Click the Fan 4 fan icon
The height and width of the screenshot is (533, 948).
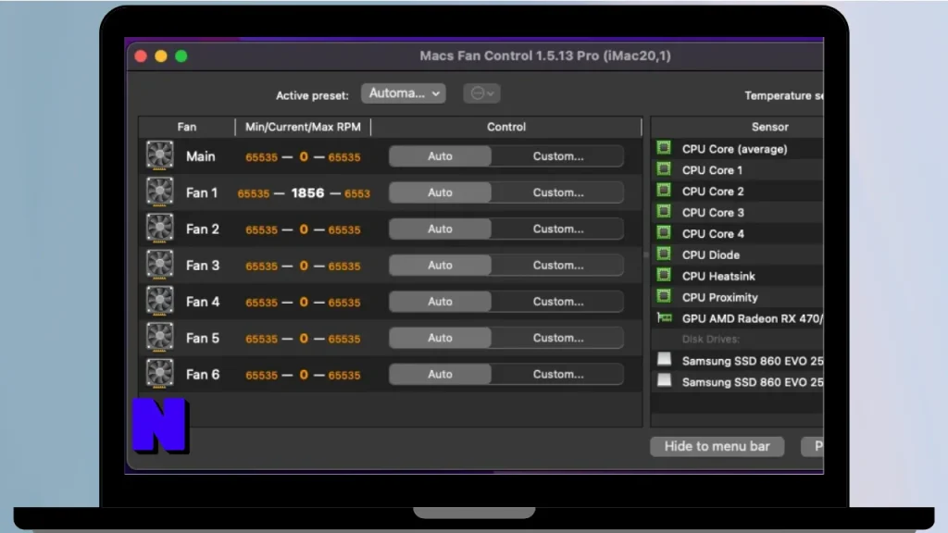[x=159, y=301]
